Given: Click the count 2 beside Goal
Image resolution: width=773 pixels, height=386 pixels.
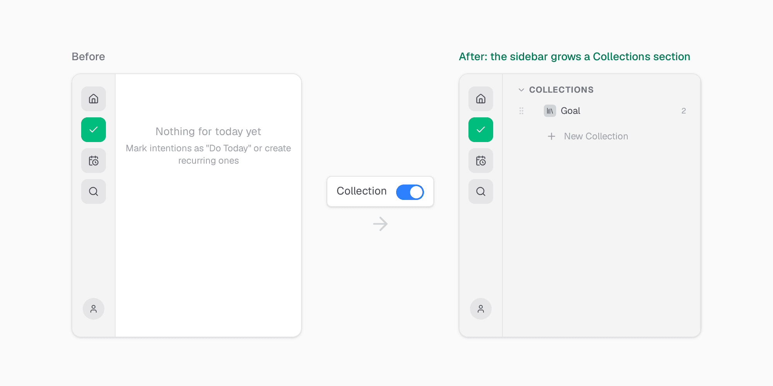Looking at the screenshot, I should (684, 111).
